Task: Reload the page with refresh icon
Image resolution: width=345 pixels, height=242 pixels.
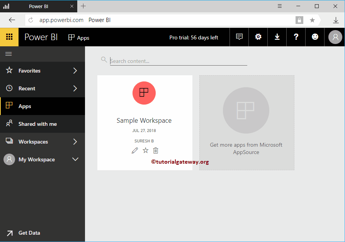Action: [x=31, y=20]
